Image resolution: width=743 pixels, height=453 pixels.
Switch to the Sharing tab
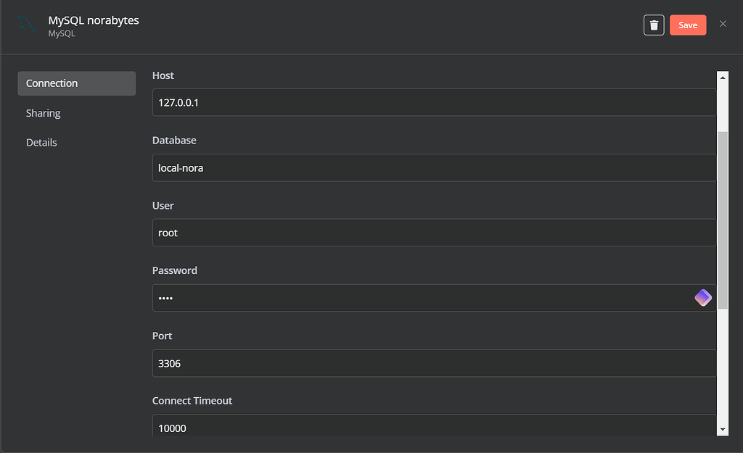44,113
